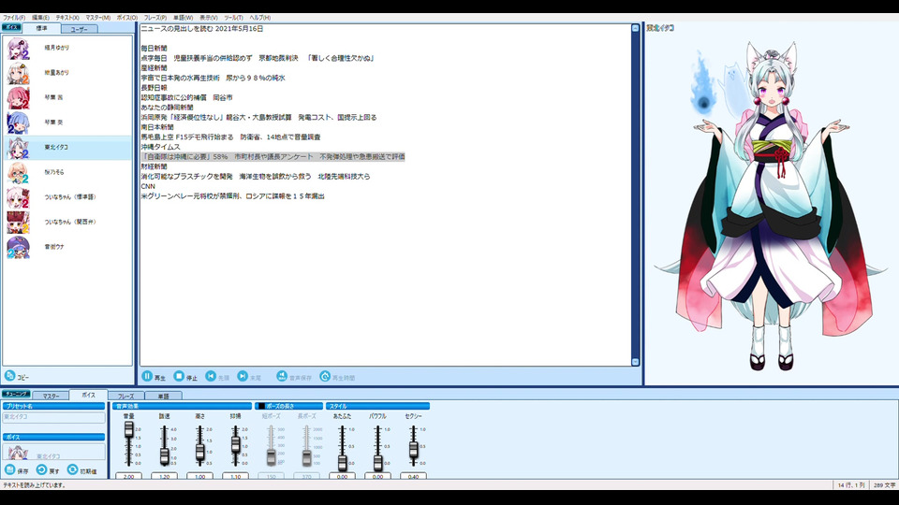899x505 pixels.
Task: Adjust the 話速 speed slider
Action: coord(164,456)
